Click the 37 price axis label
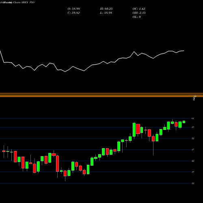Image resolution: width=203 pixels, height=203 pixels. point(193,172)
